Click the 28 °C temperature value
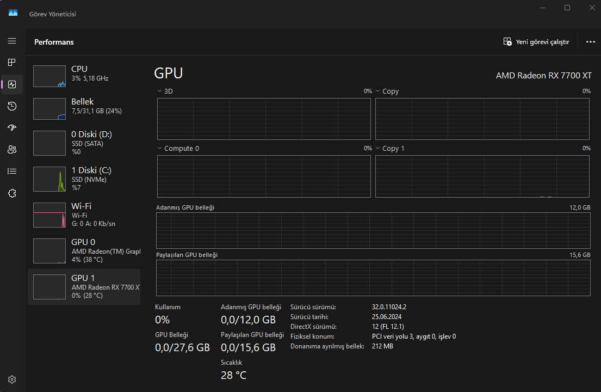 (x=233, y=375)
